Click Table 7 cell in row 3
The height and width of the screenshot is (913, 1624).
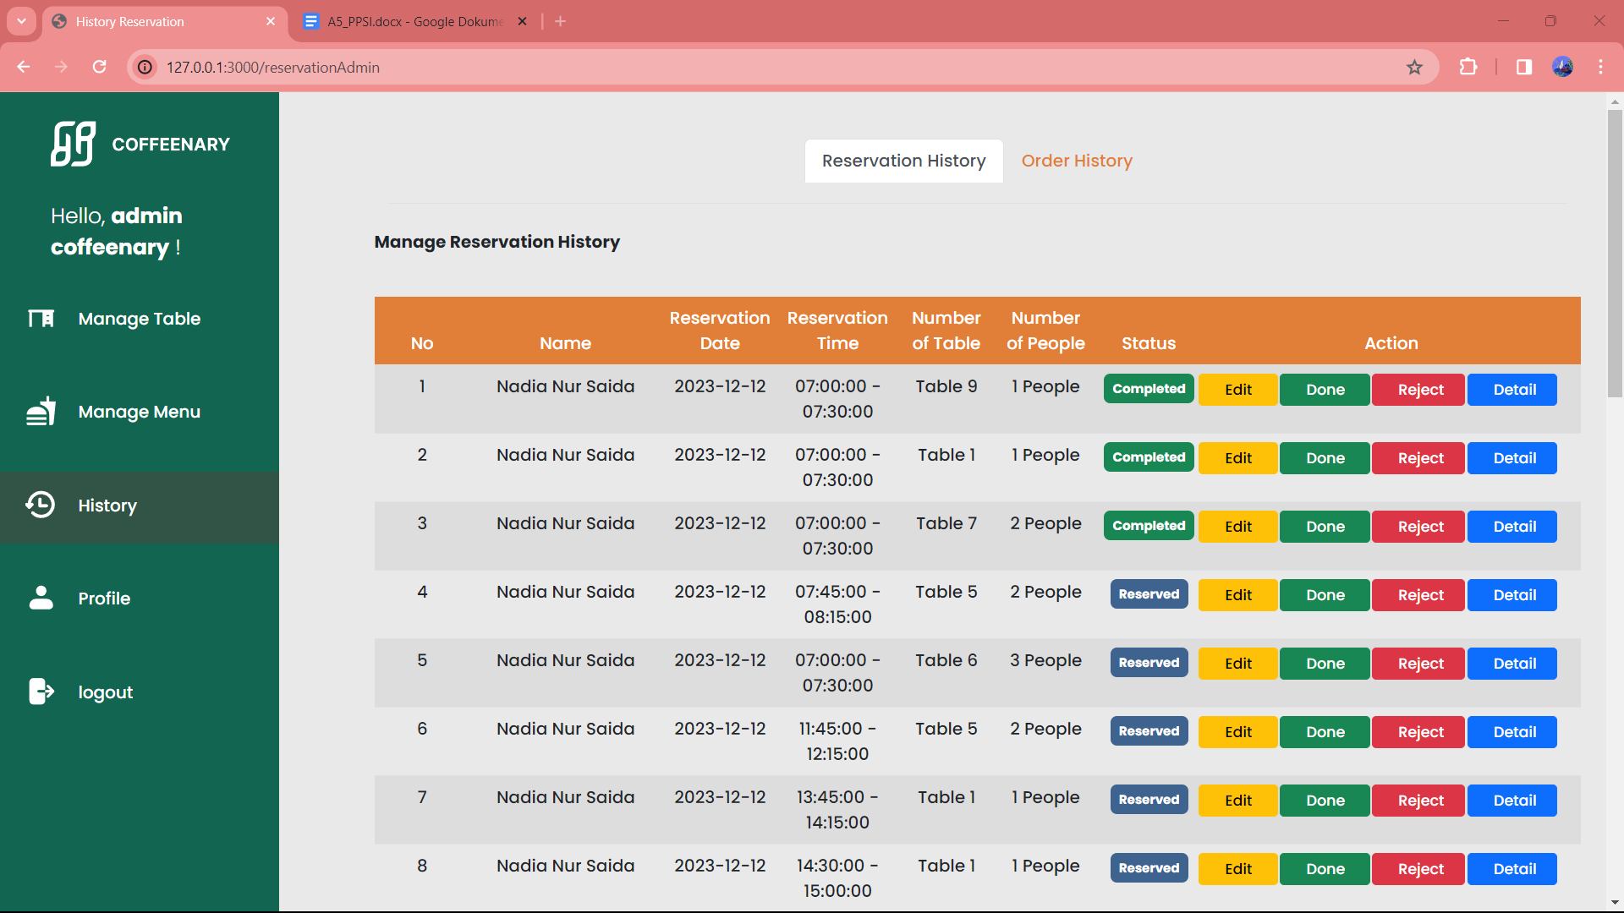pos(946,523)
